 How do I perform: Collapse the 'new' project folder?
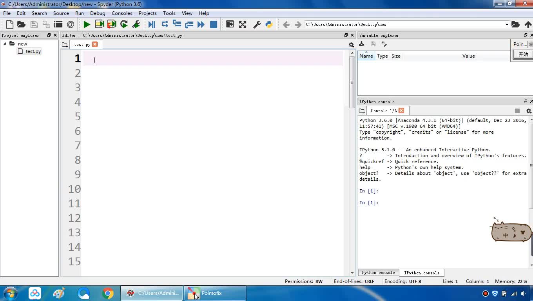pyautogui.click(x=5, y=44)
